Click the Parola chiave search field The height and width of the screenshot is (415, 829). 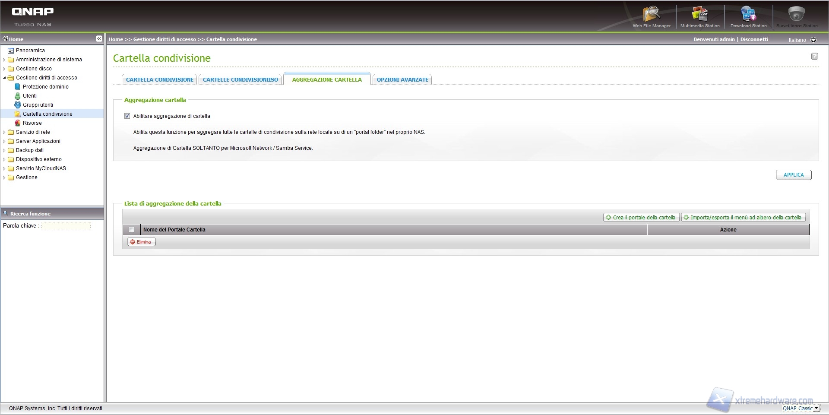click(x=66, y=226)
